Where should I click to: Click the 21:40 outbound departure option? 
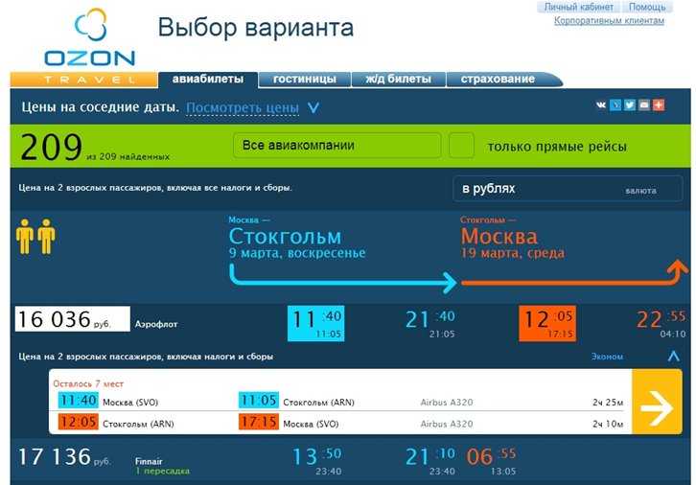coord(430,323)
